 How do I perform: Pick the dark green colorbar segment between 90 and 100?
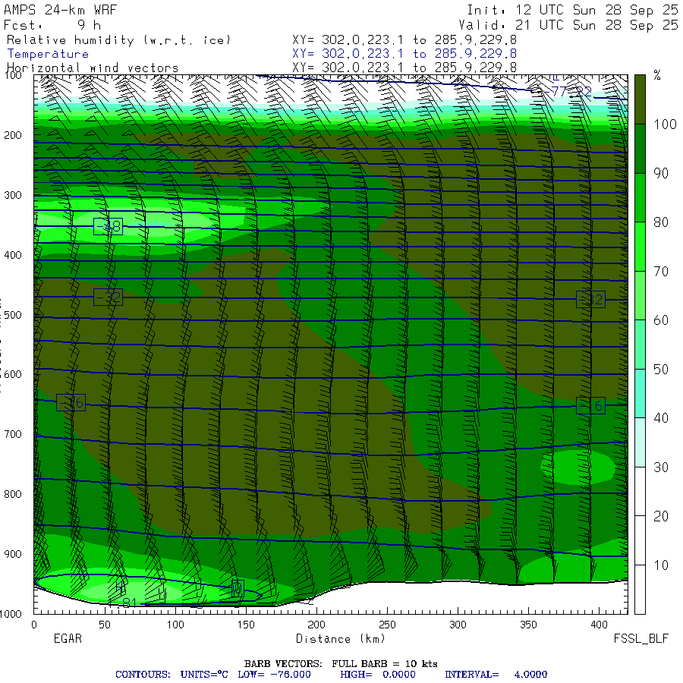(640, 149)
